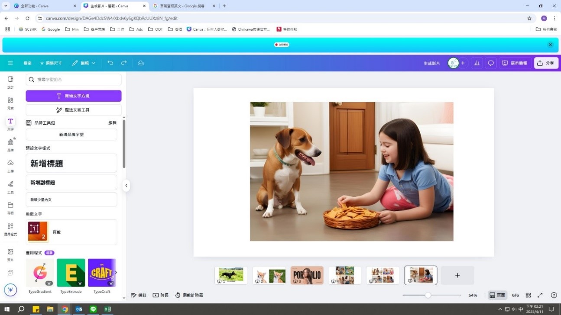Select page 1 thumbnail with running dog

231,275
